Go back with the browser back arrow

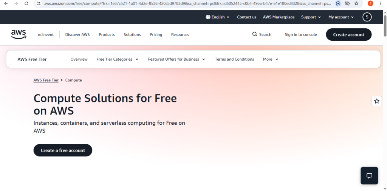tap(6, 3)
